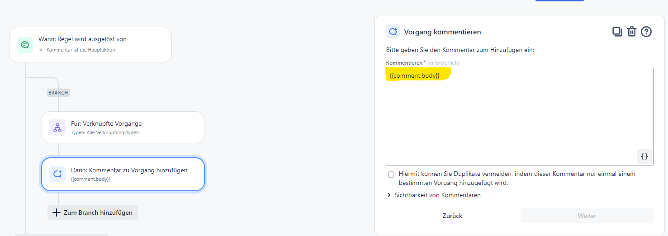668x236 pixels.
Task: Enable the avoid duplicates checkbox
Action: pyautogui.click(x=391, y=175)
